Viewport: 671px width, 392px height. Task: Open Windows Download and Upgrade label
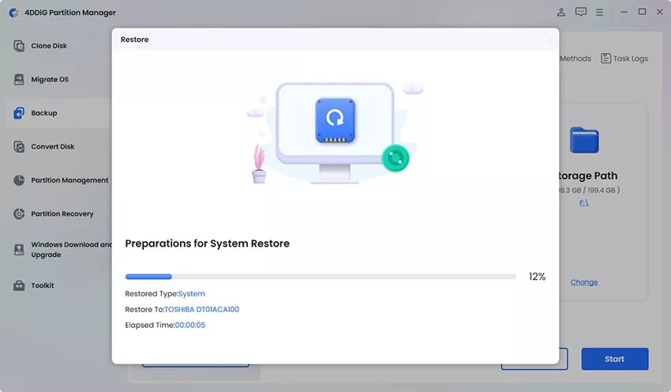(x=71, y=249)
